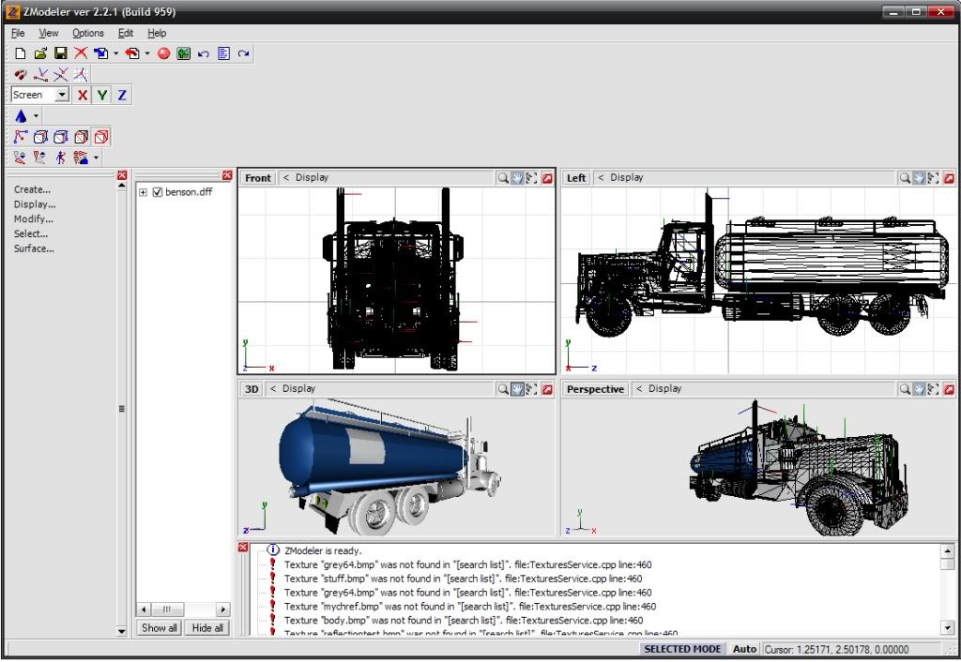Click the objects panel horizontal scrollbar thumb
Viewport: 961px width, 662px height.
tap(166, 609)
